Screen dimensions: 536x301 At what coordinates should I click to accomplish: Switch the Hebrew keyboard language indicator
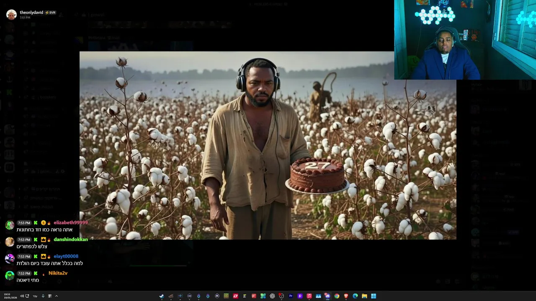[35, 296]
